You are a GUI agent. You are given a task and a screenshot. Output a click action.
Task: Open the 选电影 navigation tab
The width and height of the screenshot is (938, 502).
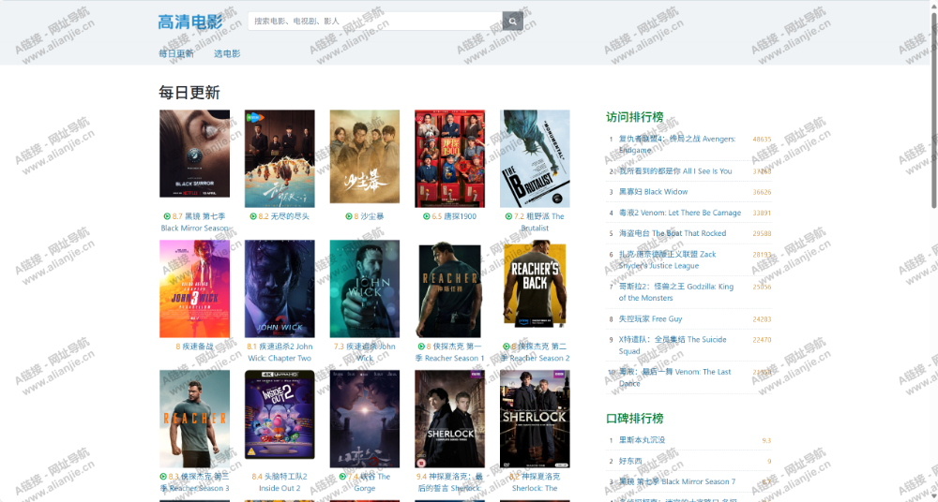coord(227,53)
